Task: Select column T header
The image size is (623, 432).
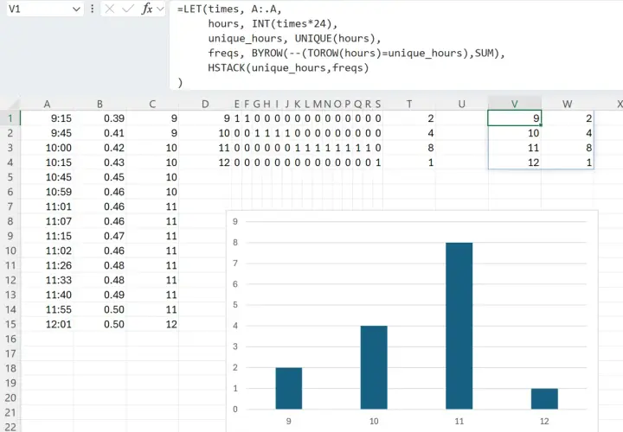Action: click(409, 104)
